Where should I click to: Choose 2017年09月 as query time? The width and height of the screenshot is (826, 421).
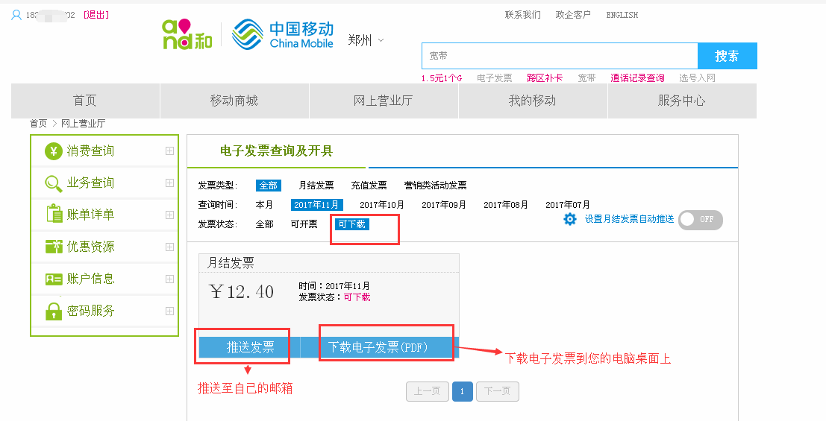tap(443, 205)
